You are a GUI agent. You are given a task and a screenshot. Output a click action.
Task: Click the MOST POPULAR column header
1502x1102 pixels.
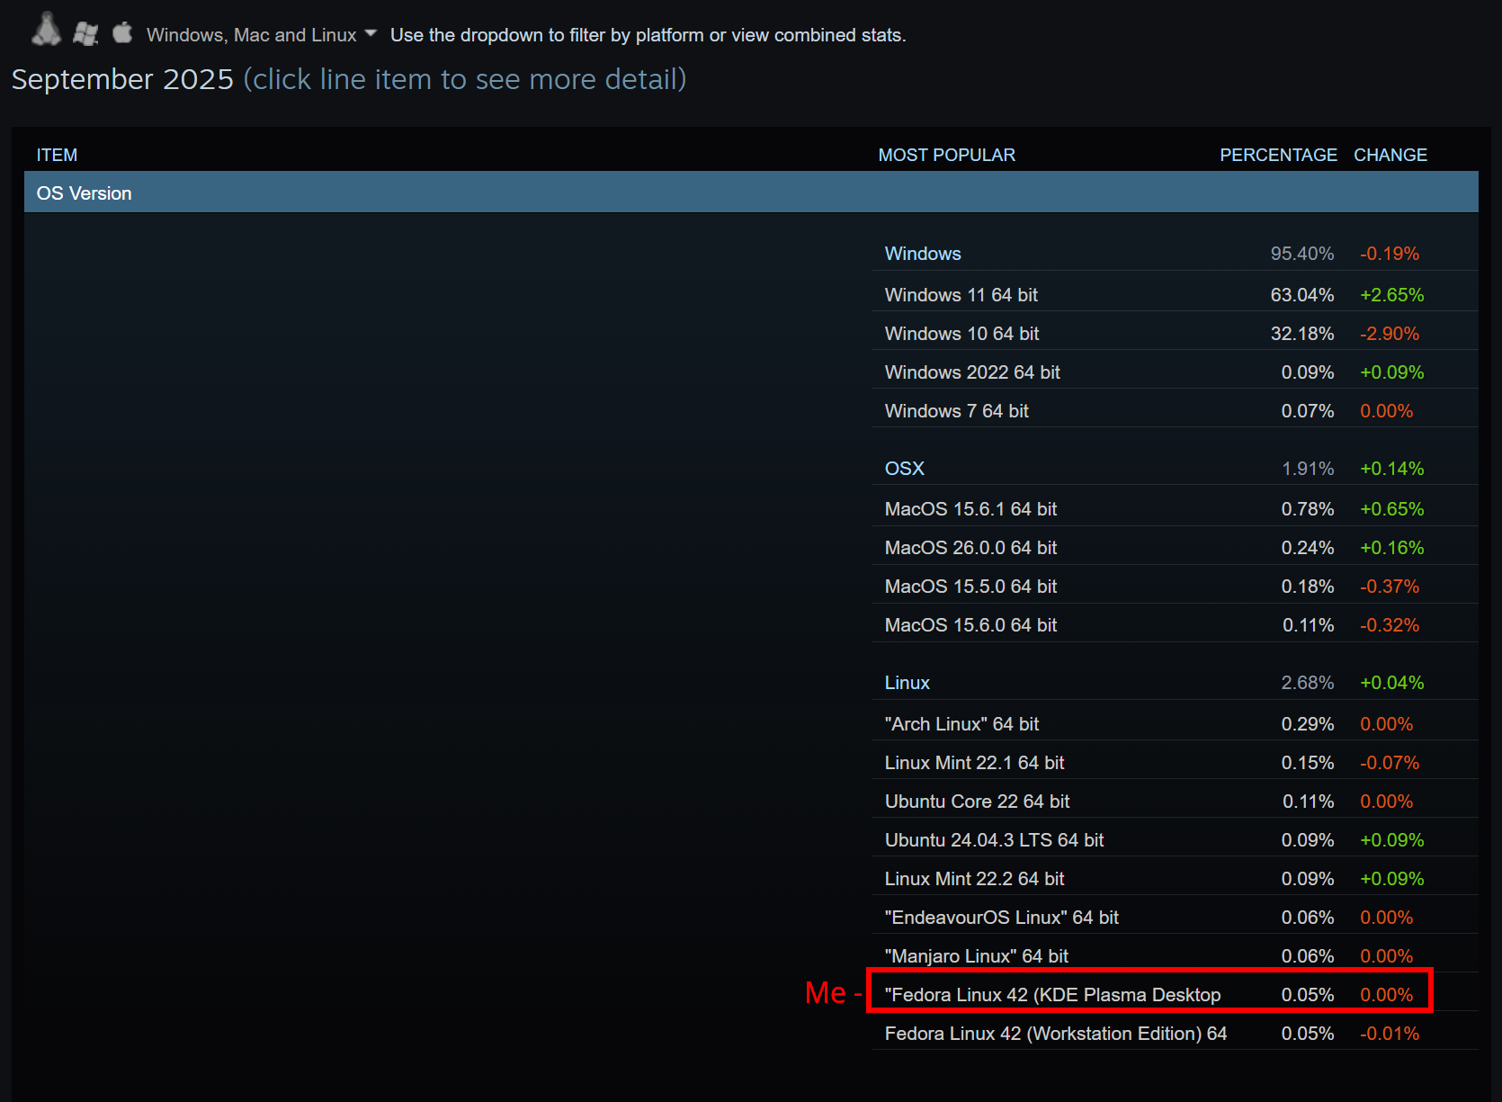coord(946,155)
